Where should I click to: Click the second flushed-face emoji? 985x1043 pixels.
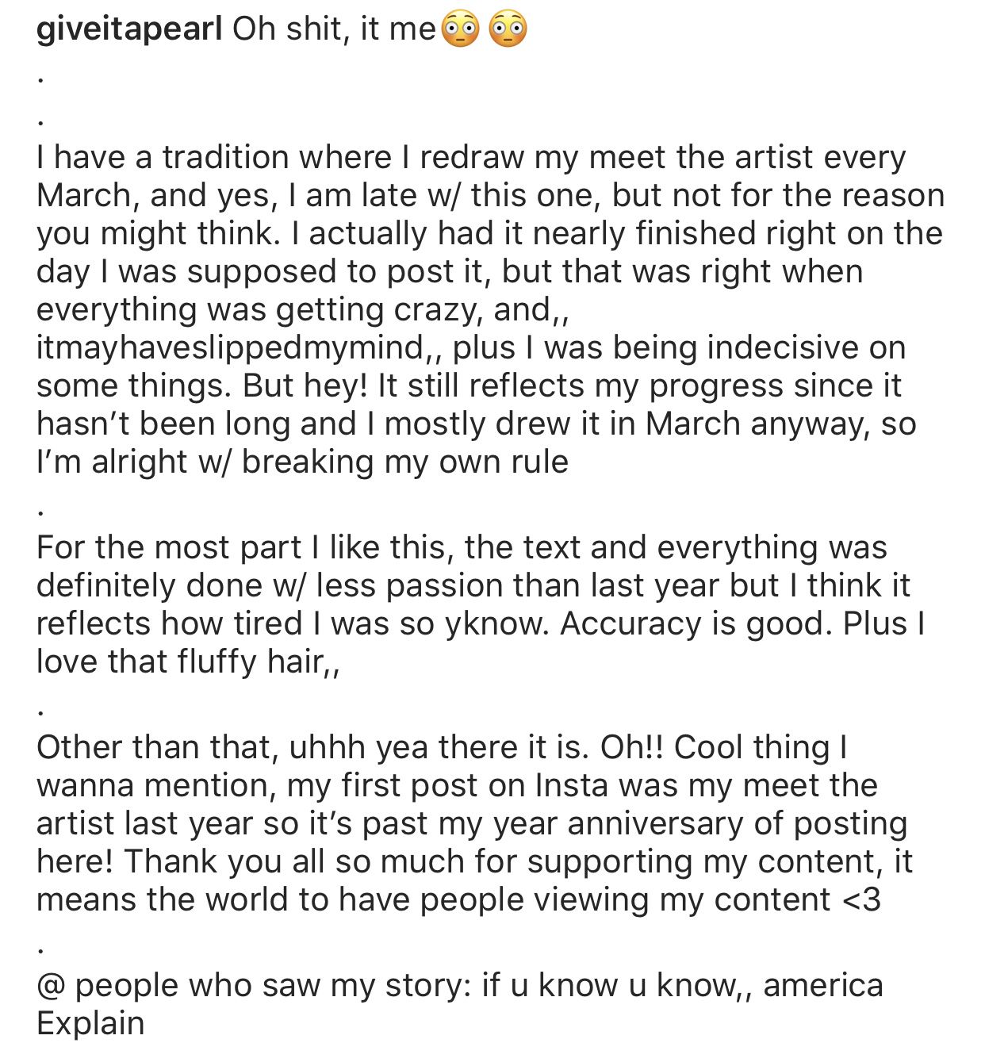coord(507,29)
